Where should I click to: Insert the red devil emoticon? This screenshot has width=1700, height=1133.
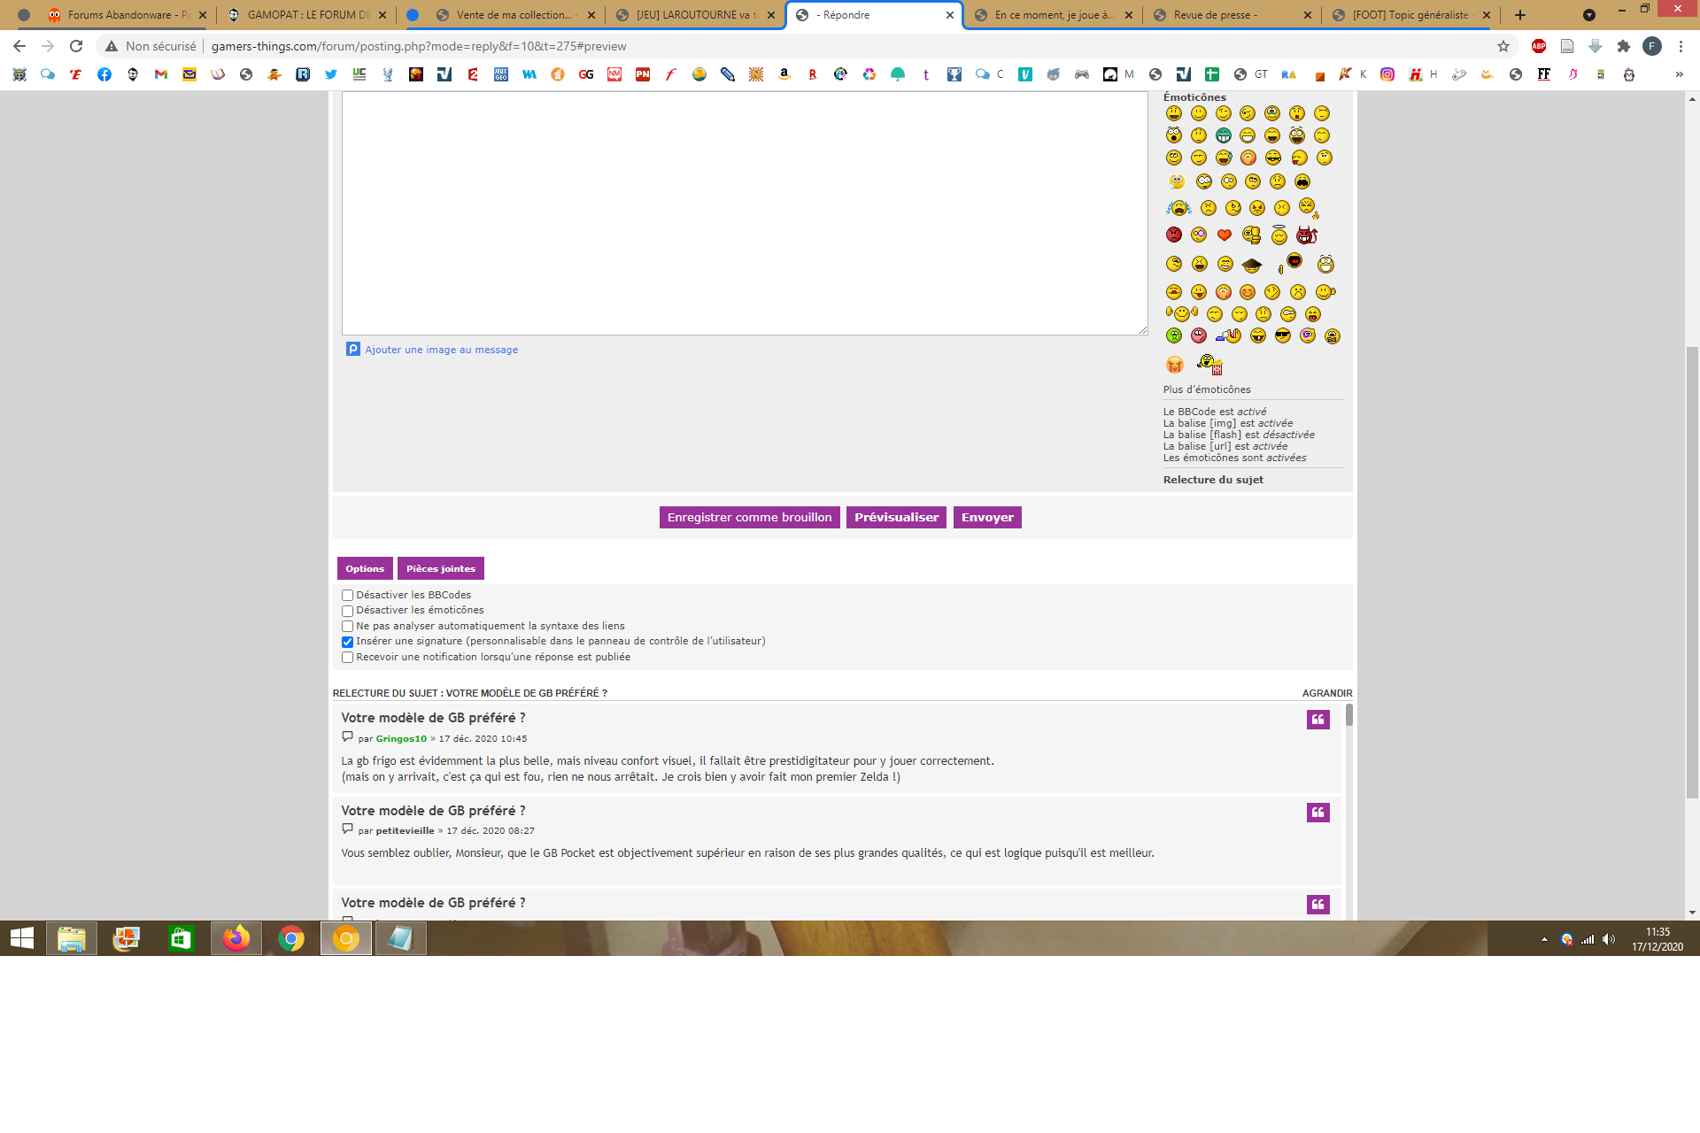click(x=1306, y=235)
